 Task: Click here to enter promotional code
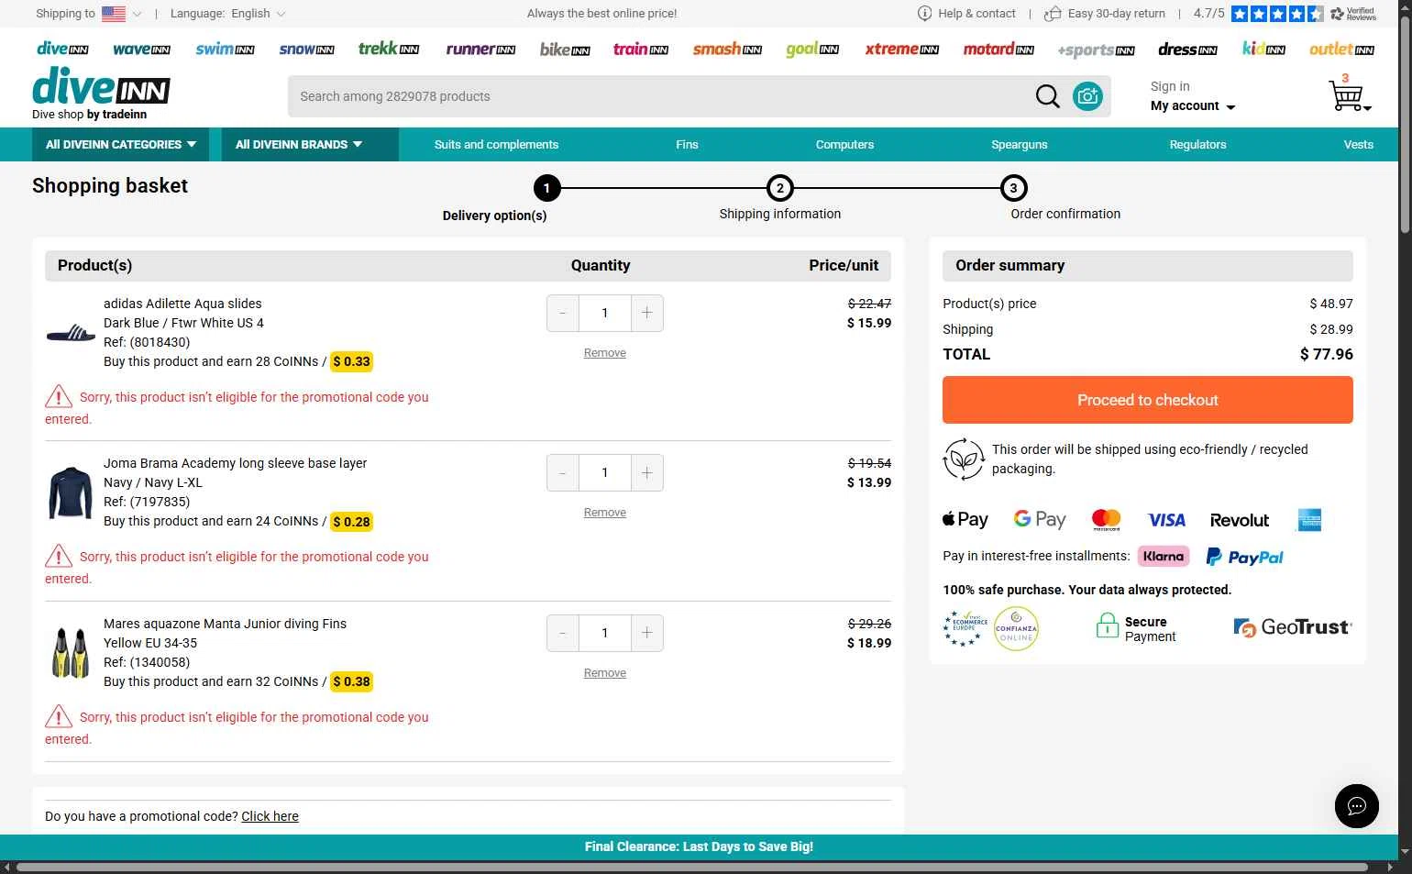270,816
